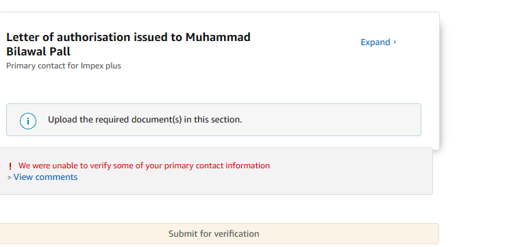Open View comments link
The height and width of the screenshot is (247, 520).
45,177
